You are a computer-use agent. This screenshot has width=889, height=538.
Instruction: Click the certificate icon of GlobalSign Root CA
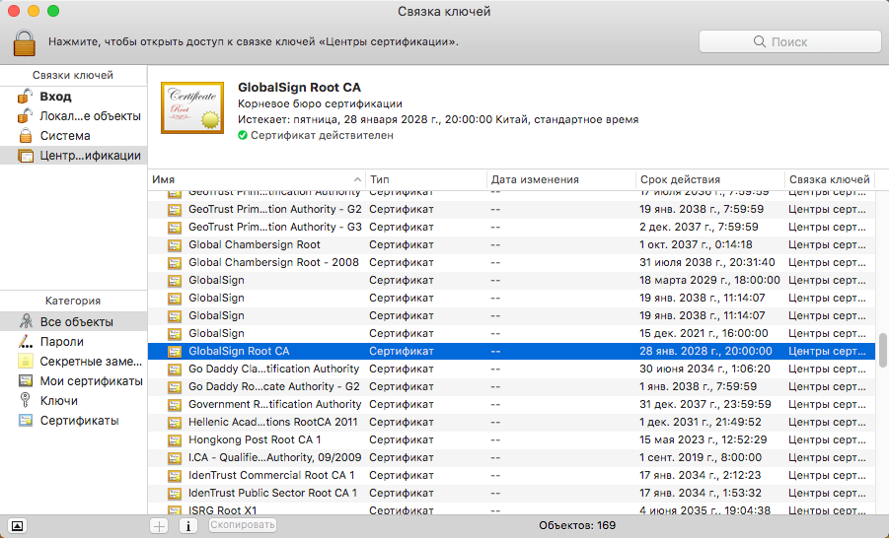pyautogui.click(x=175, y=351)
